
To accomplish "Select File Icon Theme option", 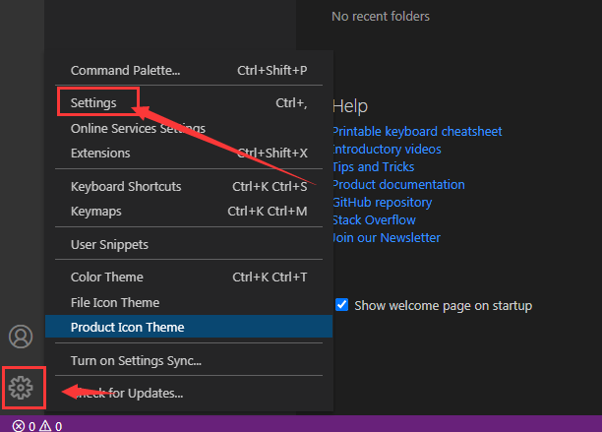I will click(x=115, y=302).
